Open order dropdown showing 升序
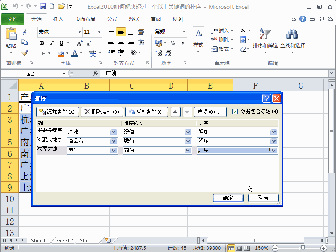 point(274,150)
